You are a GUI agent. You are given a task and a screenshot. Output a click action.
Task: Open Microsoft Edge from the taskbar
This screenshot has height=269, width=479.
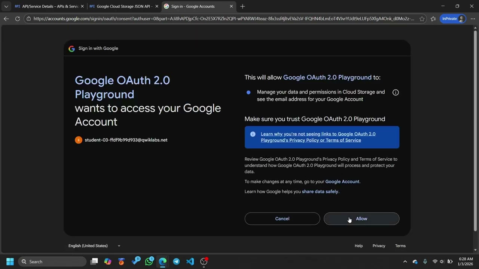click(x=162, y=262)
